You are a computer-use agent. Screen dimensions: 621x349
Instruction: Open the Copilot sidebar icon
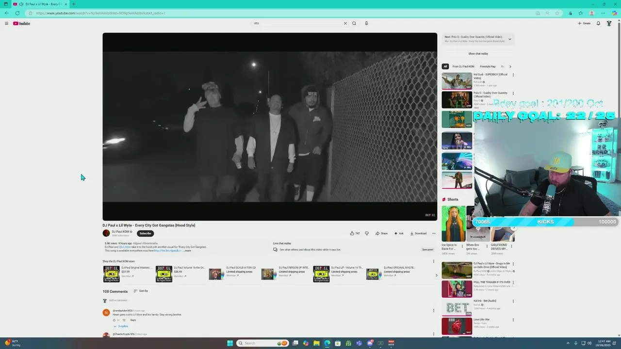[614, 13]
